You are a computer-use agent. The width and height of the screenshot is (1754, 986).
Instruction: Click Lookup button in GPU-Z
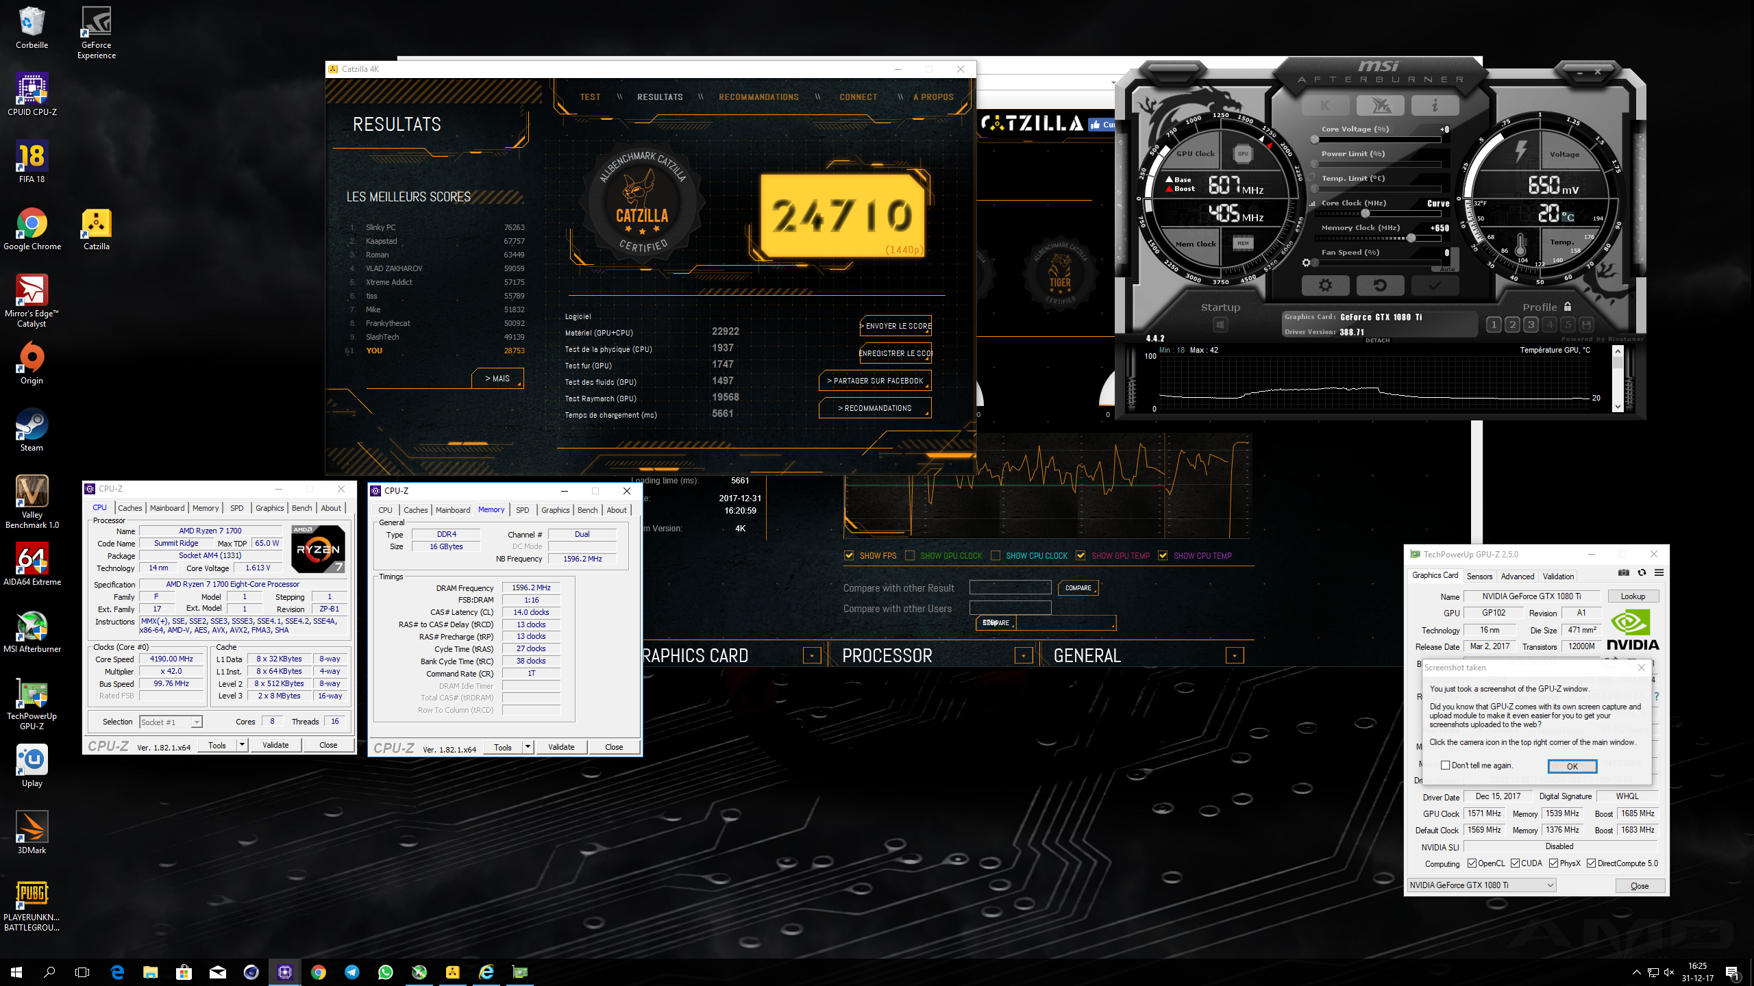point(1633,596)
